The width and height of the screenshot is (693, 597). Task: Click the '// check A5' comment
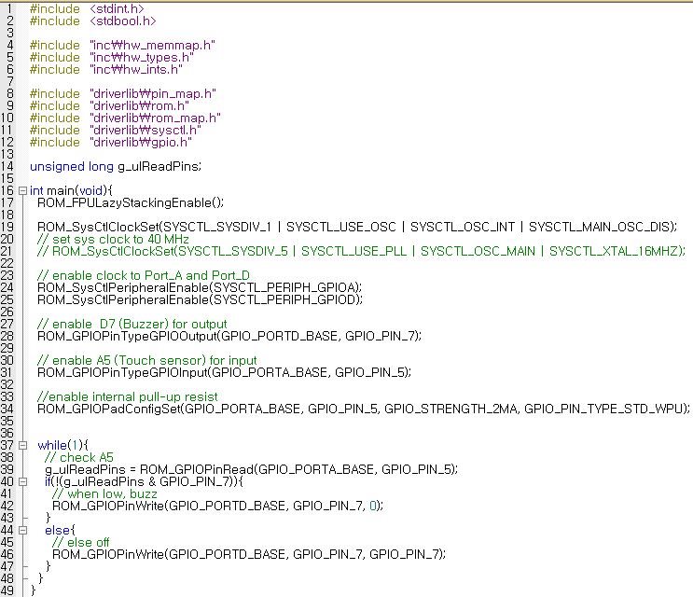[79, 457]
